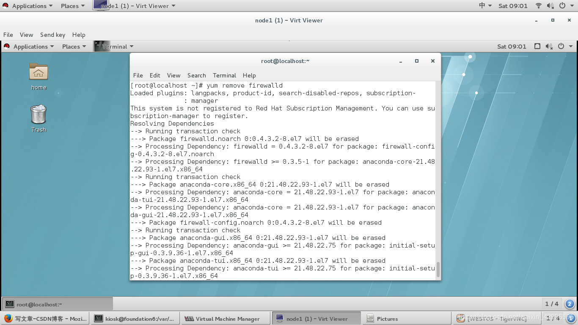Click the Virtual Machine Manager taskbar icon
This screenshot has width=578, height=325.
(x=225, y=318)
